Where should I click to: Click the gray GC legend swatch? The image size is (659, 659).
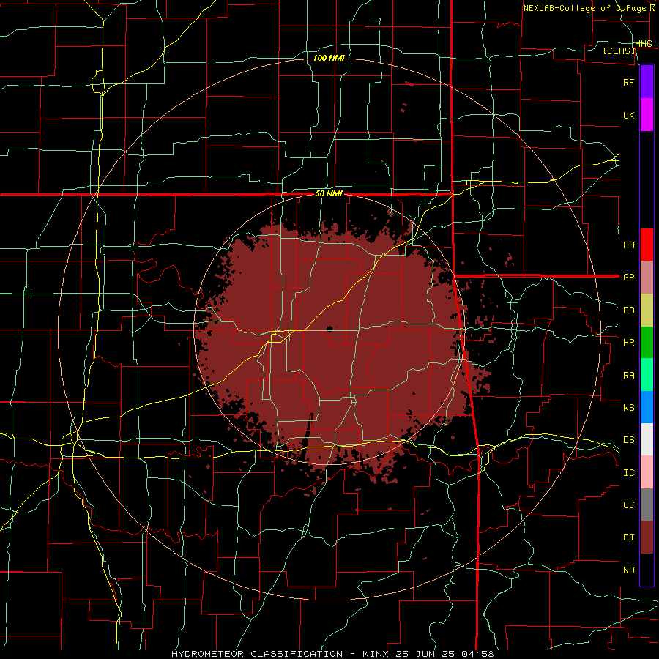pos(647,505)
